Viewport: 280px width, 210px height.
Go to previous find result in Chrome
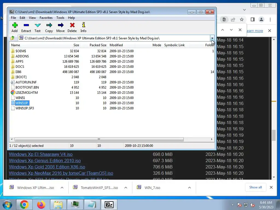[x=223, y=30]
